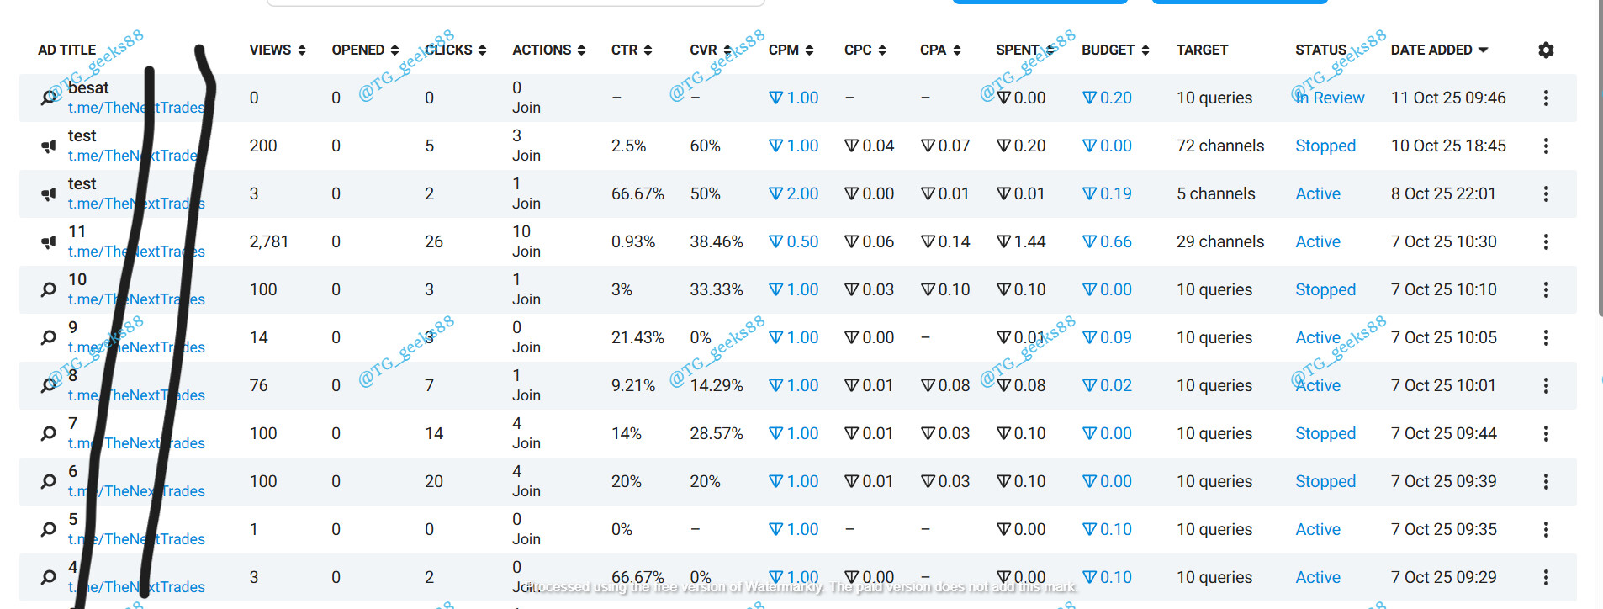The height and width of the screenshot is (609, 1603).
Task: Click budget 0.66 on ad 11
Action: pyautogui.click(x=1107, y=242)
